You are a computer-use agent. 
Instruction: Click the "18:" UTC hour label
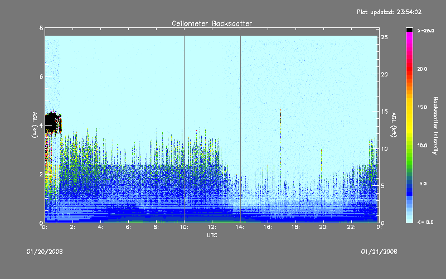point(295,227)
